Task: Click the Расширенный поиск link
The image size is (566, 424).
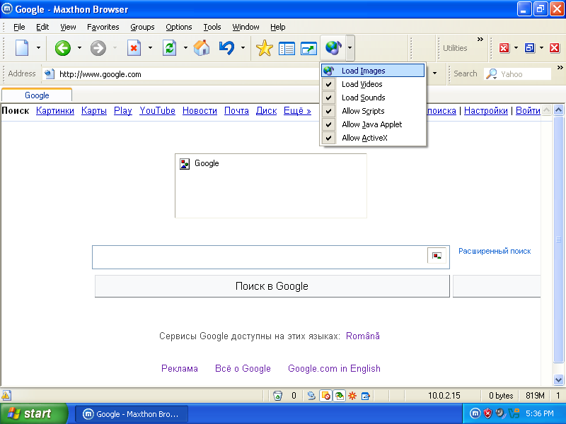Action: point(495,251)
